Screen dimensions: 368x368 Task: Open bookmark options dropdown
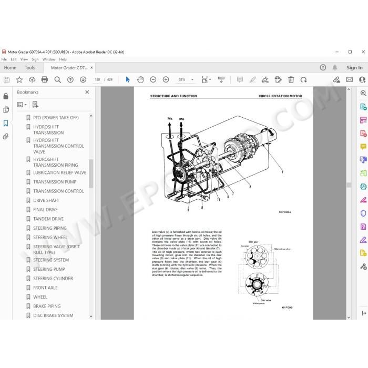[22, 105]
